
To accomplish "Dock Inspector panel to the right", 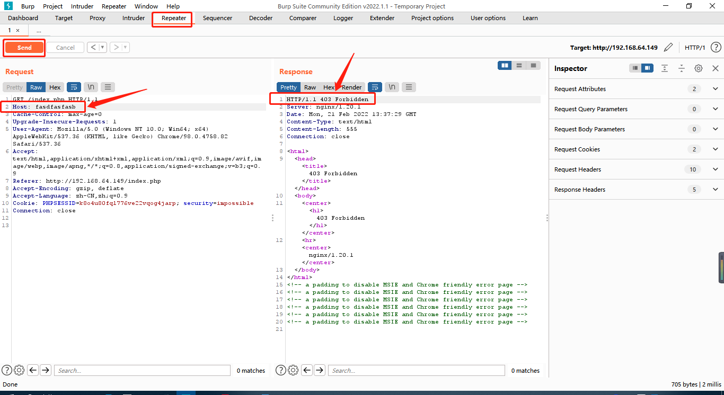I will click(647, 68).
